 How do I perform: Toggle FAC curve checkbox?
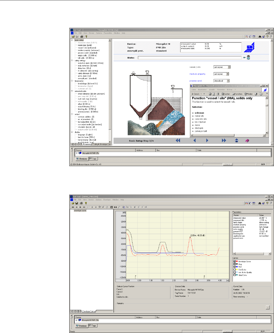point(234,267)
